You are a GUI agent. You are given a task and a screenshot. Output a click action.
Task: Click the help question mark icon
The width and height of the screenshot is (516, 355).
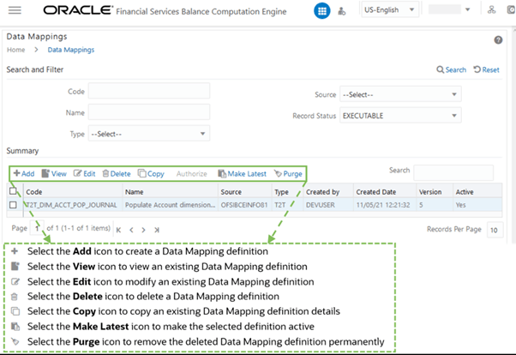point(498,40)
